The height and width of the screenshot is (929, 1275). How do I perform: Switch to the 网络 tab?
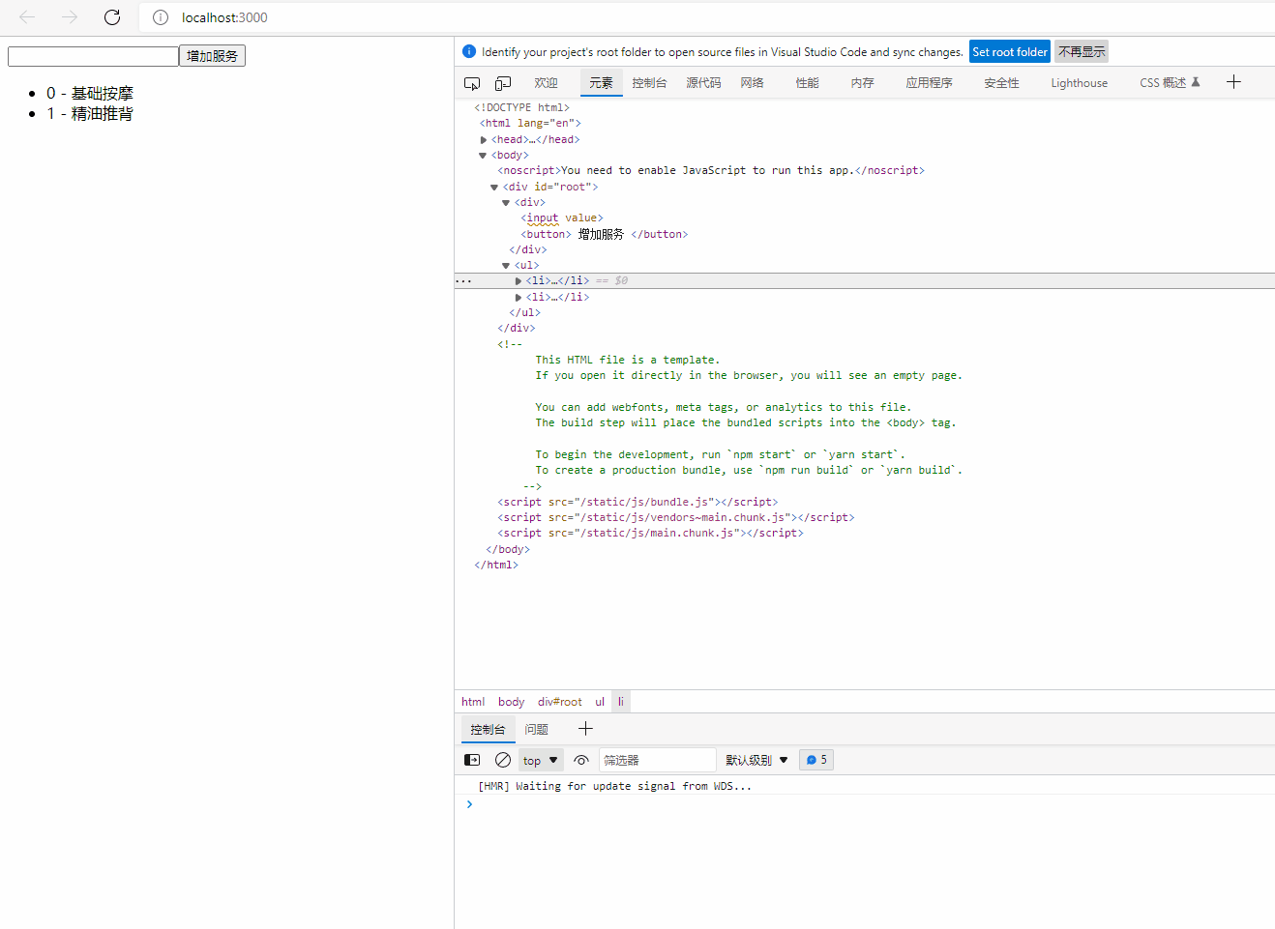[752, 83]
